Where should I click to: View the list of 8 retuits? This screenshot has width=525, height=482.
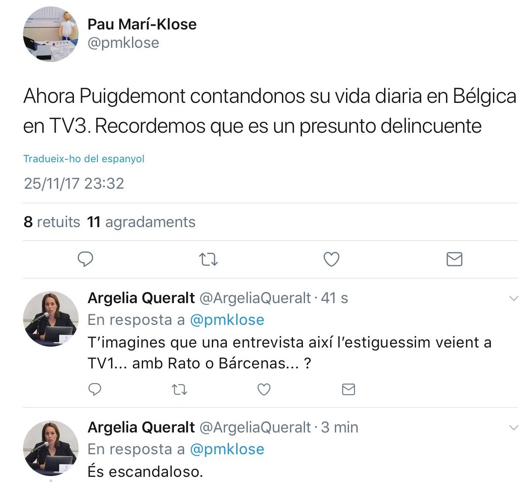click(52, 222)
